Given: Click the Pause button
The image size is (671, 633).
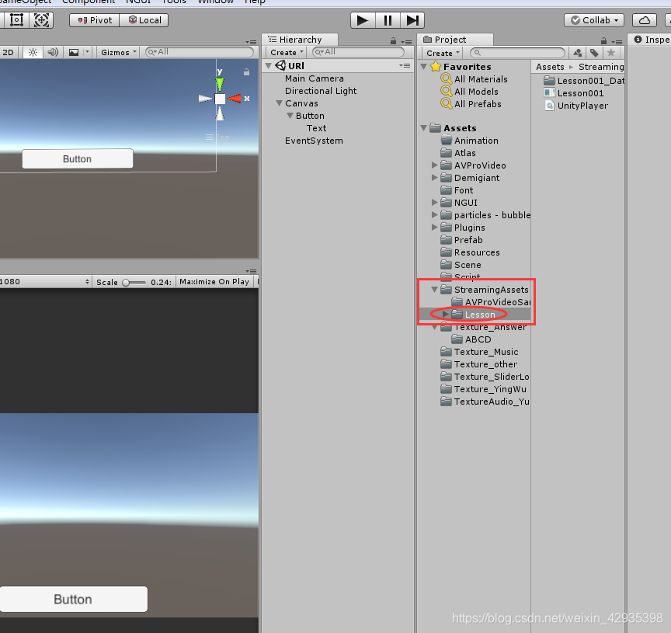Looking at the screenshot, I should tap(388, 20).
